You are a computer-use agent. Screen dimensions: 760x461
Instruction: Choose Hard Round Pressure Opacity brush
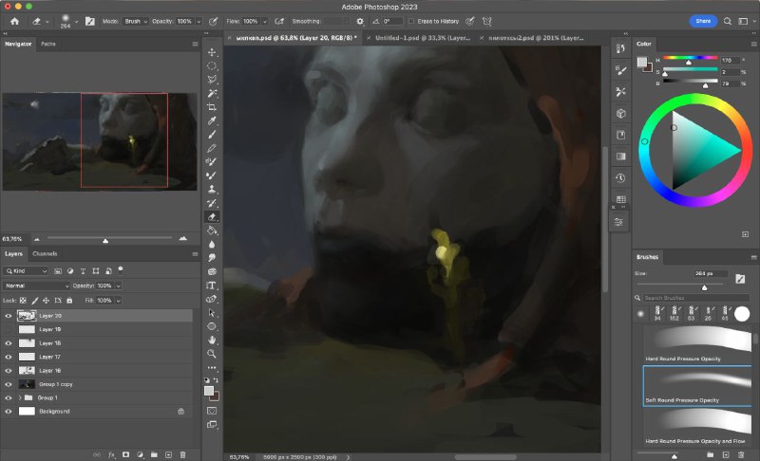click(697, 344)
